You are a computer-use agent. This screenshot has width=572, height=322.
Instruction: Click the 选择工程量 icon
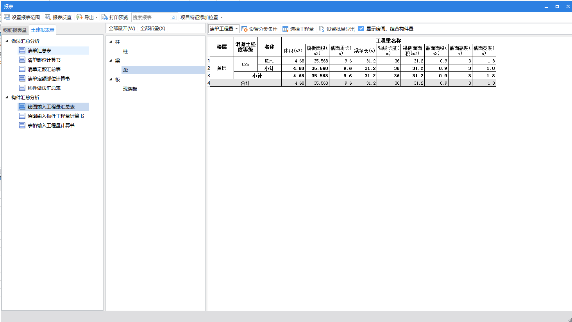pyautogui.click(x=285, y=29)
